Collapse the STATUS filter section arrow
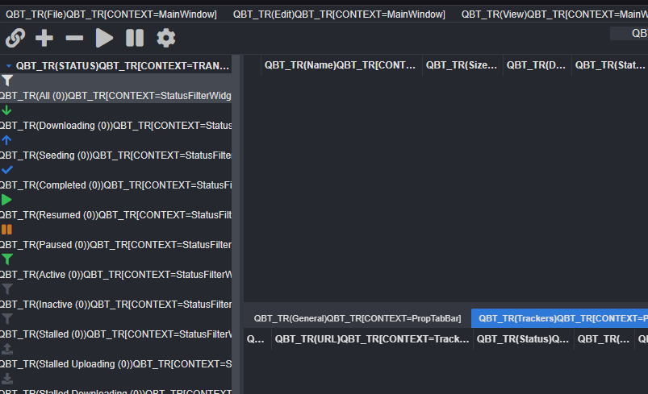Image resolution: width=648 pixels, height=394 pixels. pos(8,65)
